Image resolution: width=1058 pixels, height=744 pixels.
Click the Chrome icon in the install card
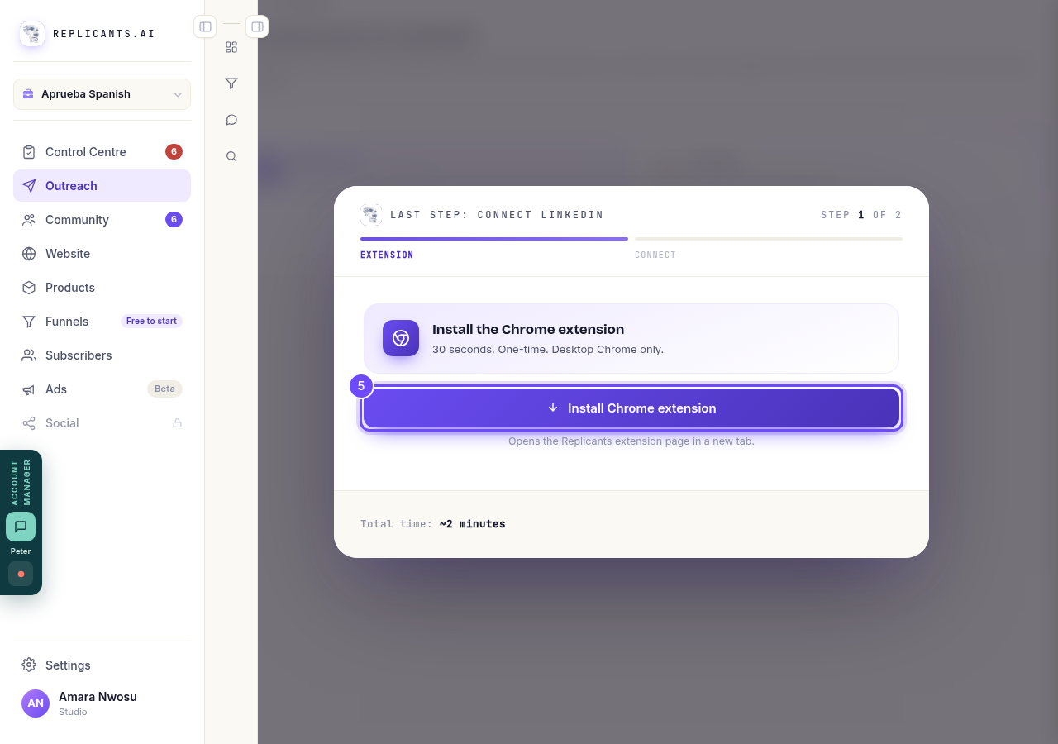tap(401, 338)
